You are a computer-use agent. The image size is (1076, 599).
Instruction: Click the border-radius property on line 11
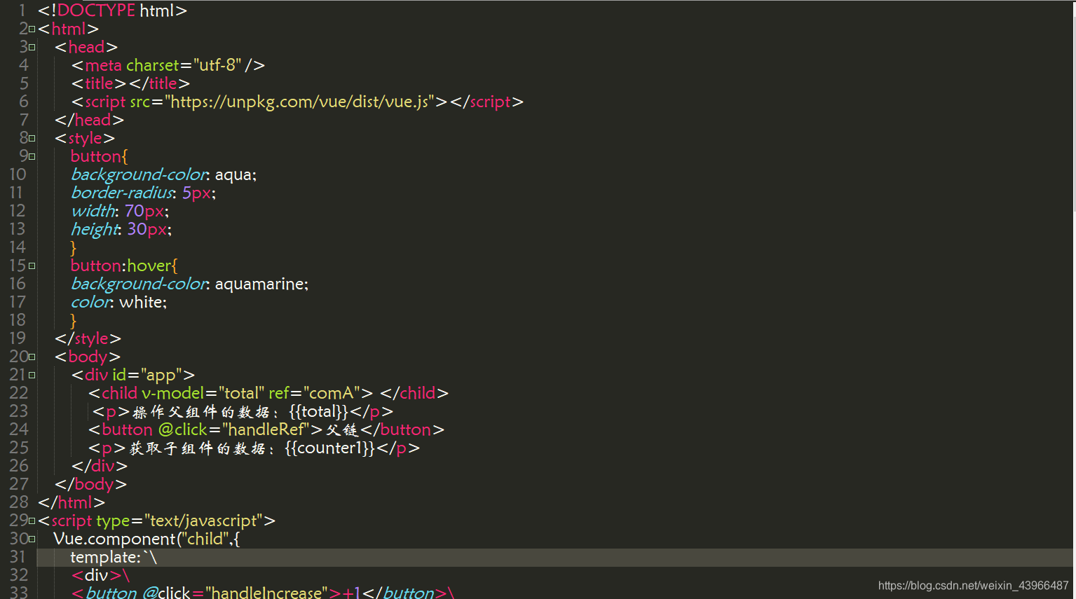pos(122,193)
